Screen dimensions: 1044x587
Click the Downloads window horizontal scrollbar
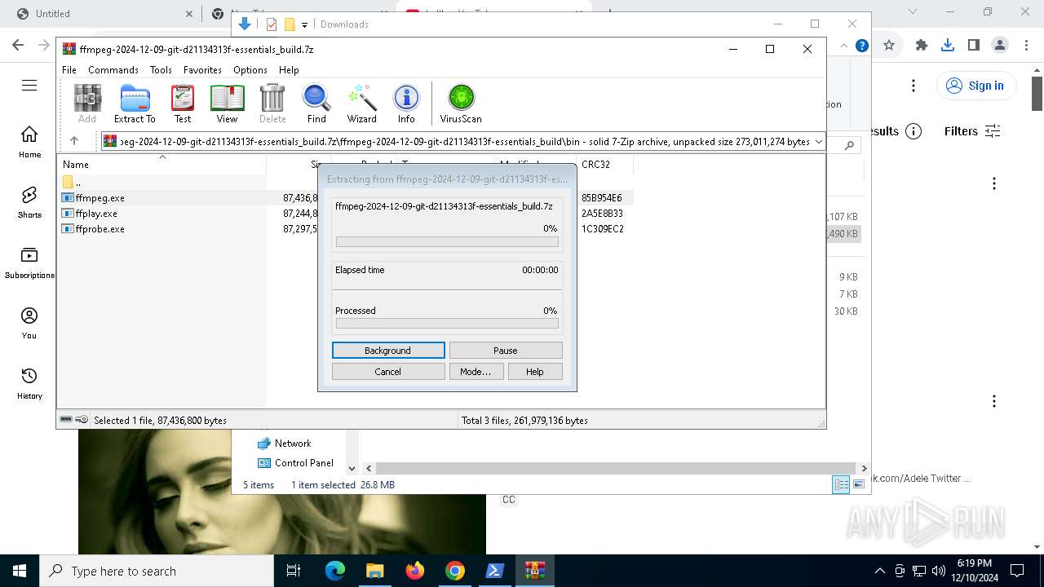pyautogui.click(x=616, y=468)
